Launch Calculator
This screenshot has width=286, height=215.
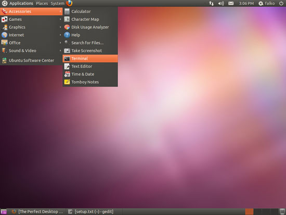pos(90,11)
